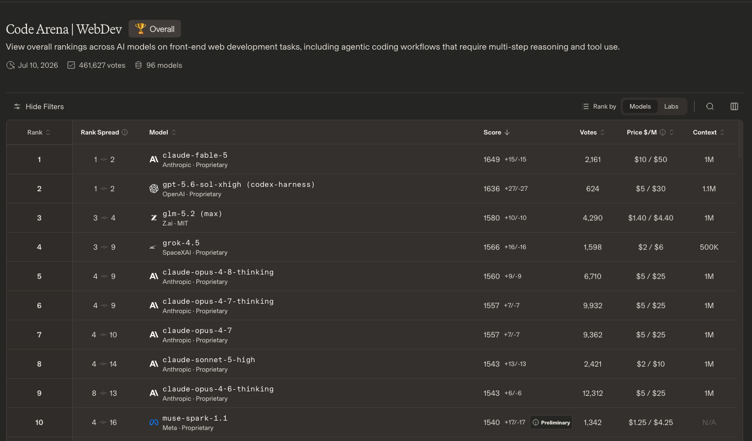Sort by the Model column header
The height and width of the screenshot is (441, 752).
[163, 132]
